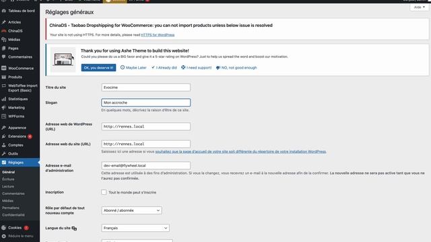Screen dimensions: 431x242
Task: Click the WPForms icon
Action: [x=3, y=116]
